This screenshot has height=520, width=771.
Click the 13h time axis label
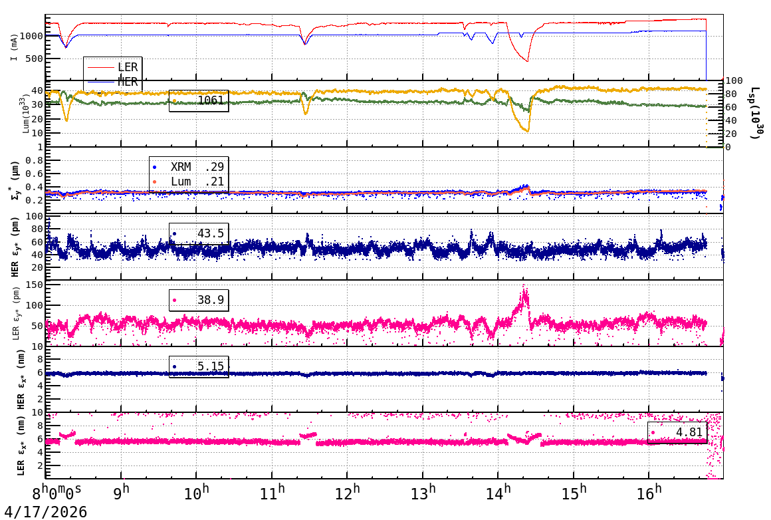423,493
